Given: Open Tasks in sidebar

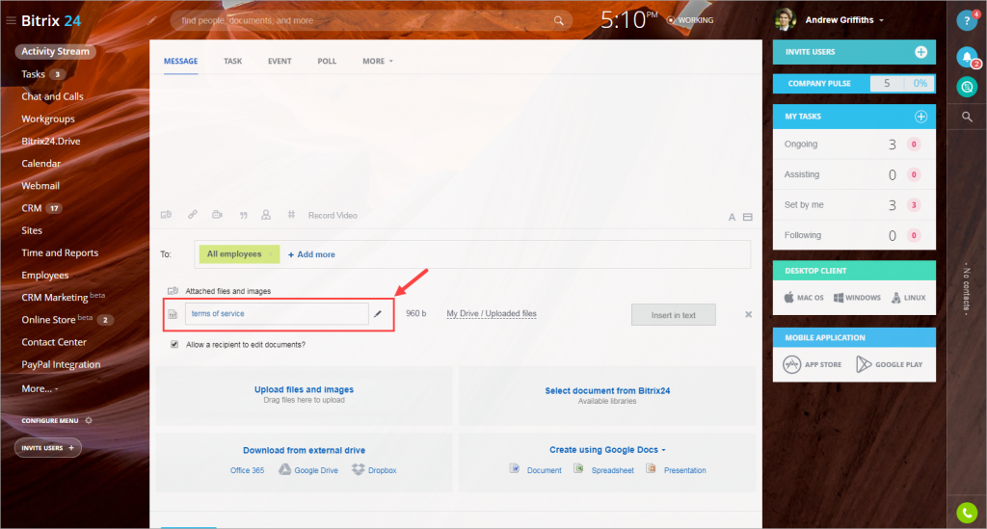Looking at the screenshot, I should click(33, 74).
